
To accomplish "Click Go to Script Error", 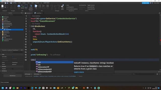I will coord(83,5).
